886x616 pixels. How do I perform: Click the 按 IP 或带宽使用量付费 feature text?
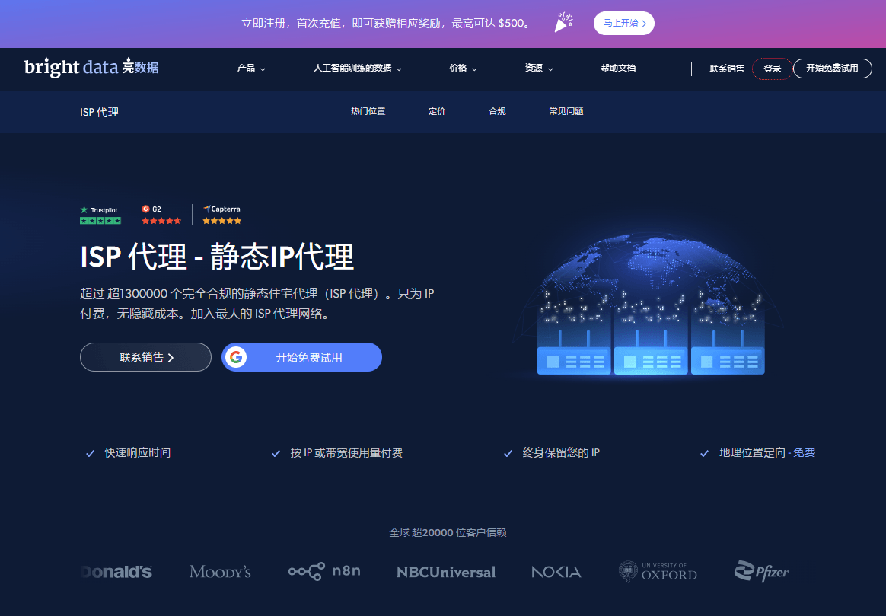(x=346, y=453)
